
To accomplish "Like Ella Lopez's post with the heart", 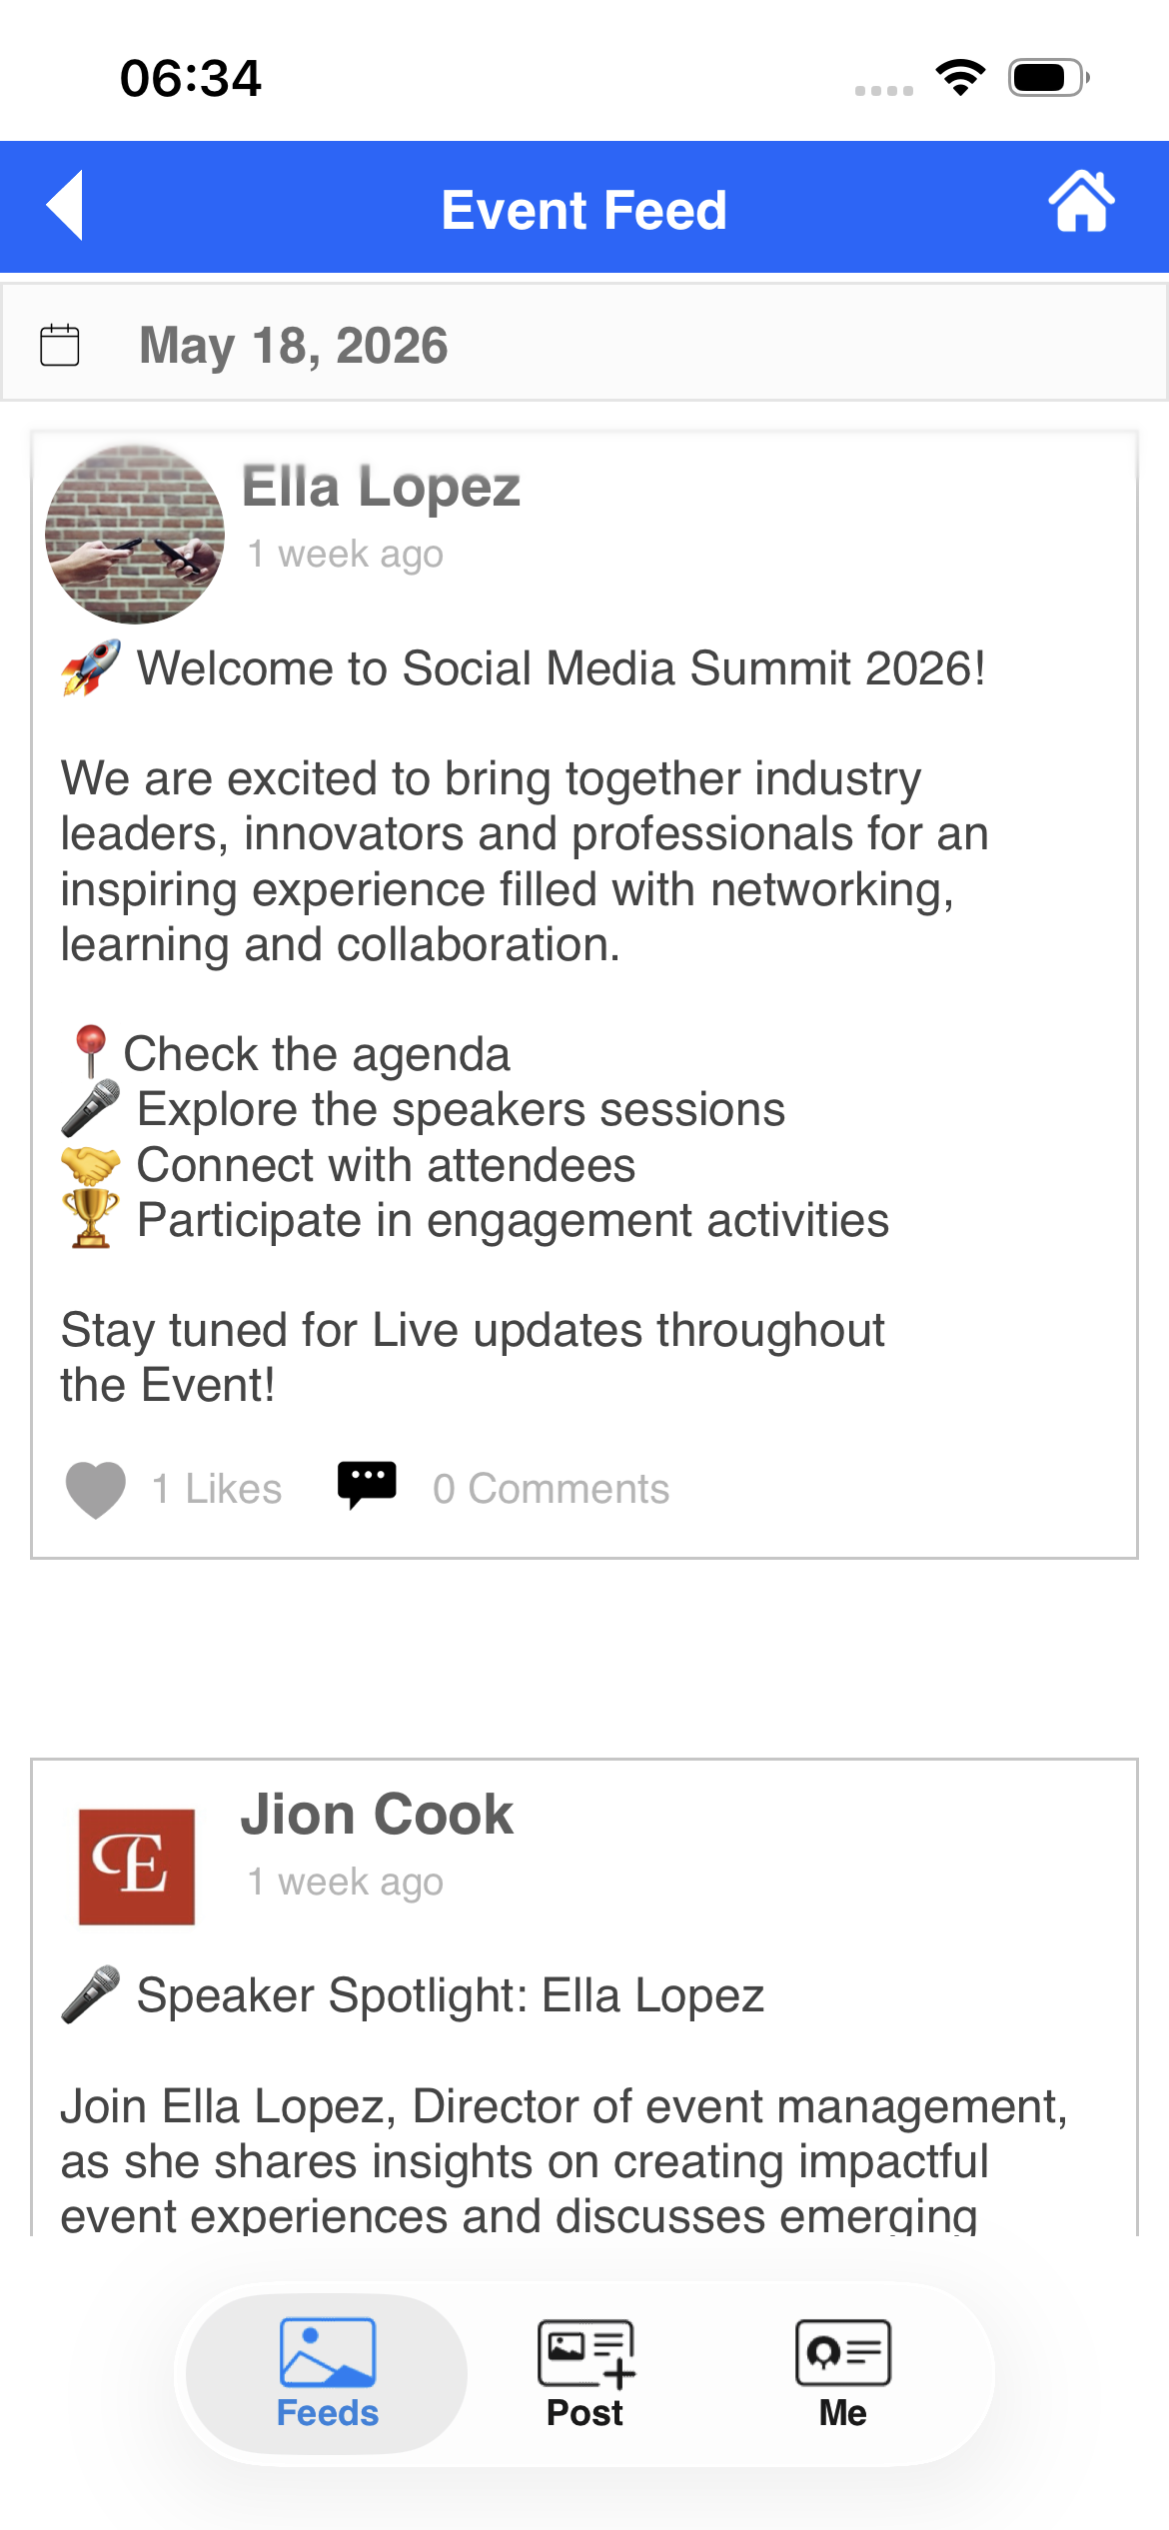I will tap(95, 1490).
